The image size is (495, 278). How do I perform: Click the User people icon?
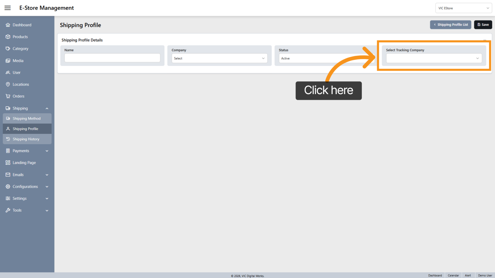click(x=8, y=72)
